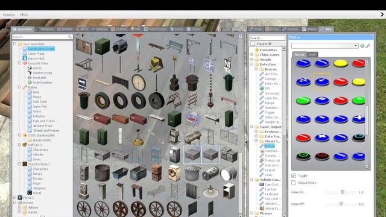Collapse the Builder tree node

click(19, 87)
